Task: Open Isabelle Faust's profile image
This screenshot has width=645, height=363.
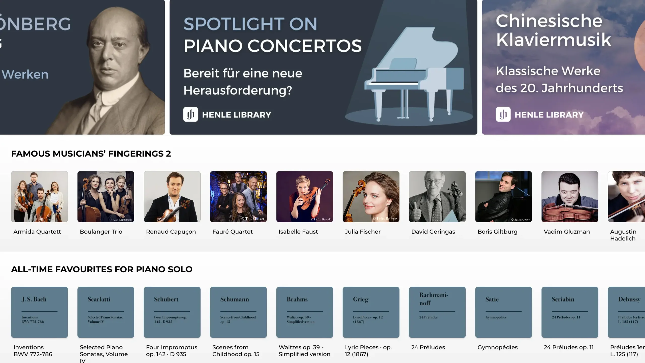Action: tap(305, 197)
